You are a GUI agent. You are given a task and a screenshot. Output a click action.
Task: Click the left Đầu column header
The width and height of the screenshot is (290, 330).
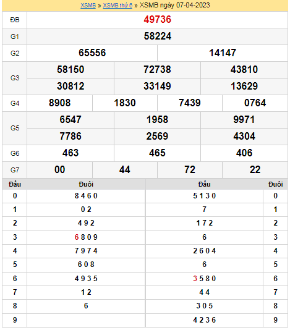[15, 184]
